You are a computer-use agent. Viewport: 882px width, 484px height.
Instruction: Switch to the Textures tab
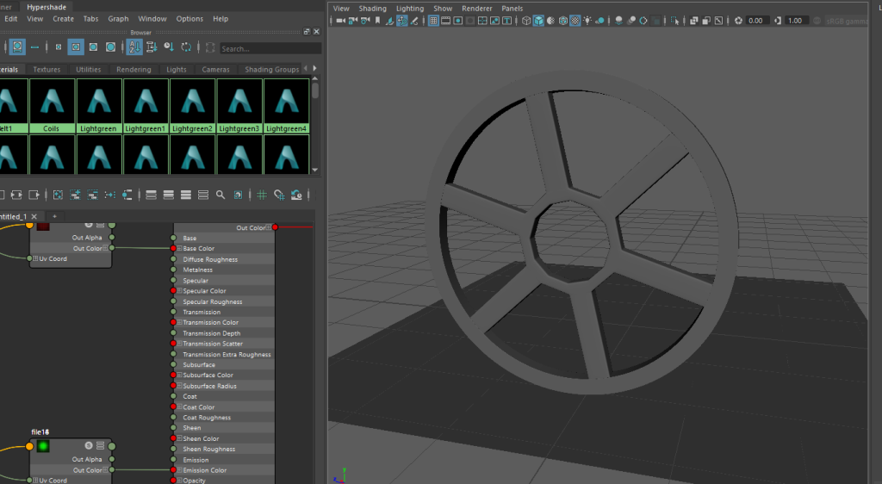(x=47, y=70)
